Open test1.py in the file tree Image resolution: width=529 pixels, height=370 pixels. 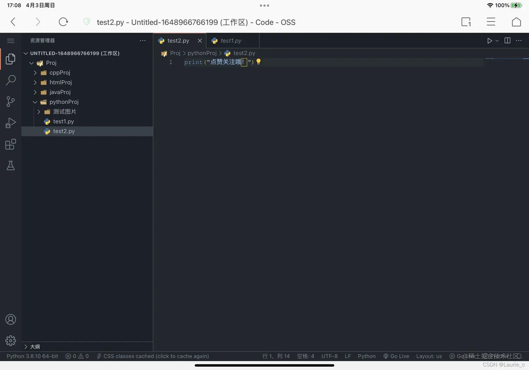87,122
